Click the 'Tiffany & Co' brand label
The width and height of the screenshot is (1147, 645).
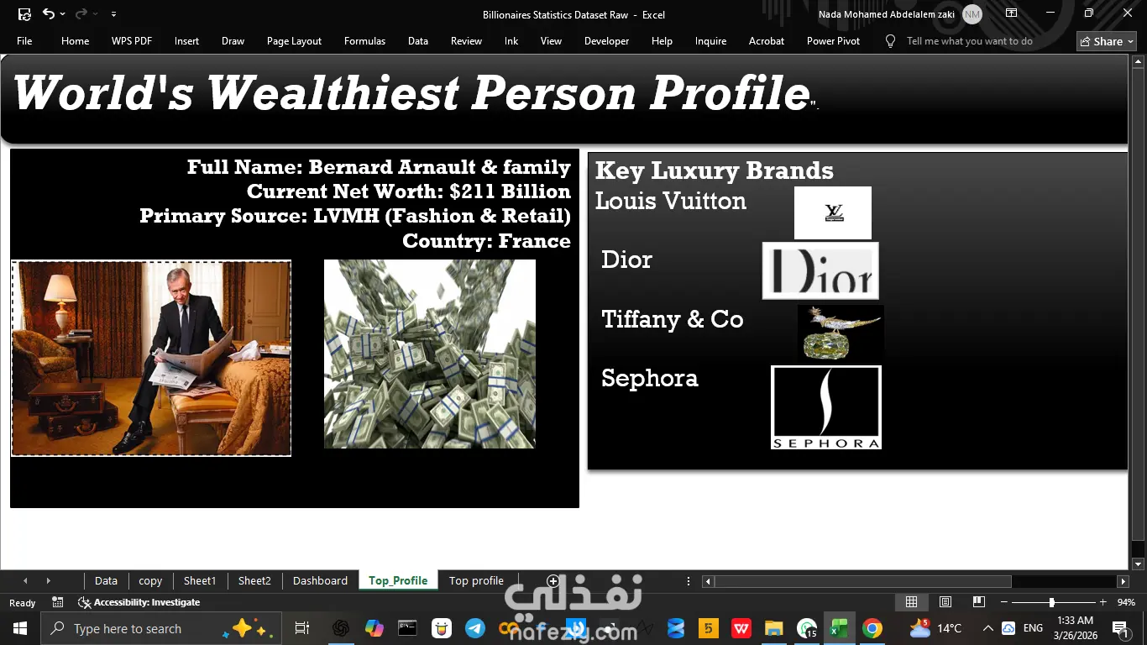click(x=673, y=319)
